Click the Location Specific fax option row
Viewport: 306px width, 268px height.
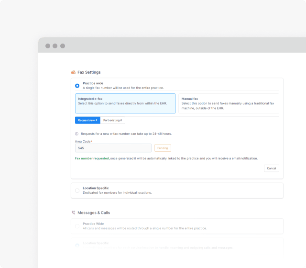(177, 190)
